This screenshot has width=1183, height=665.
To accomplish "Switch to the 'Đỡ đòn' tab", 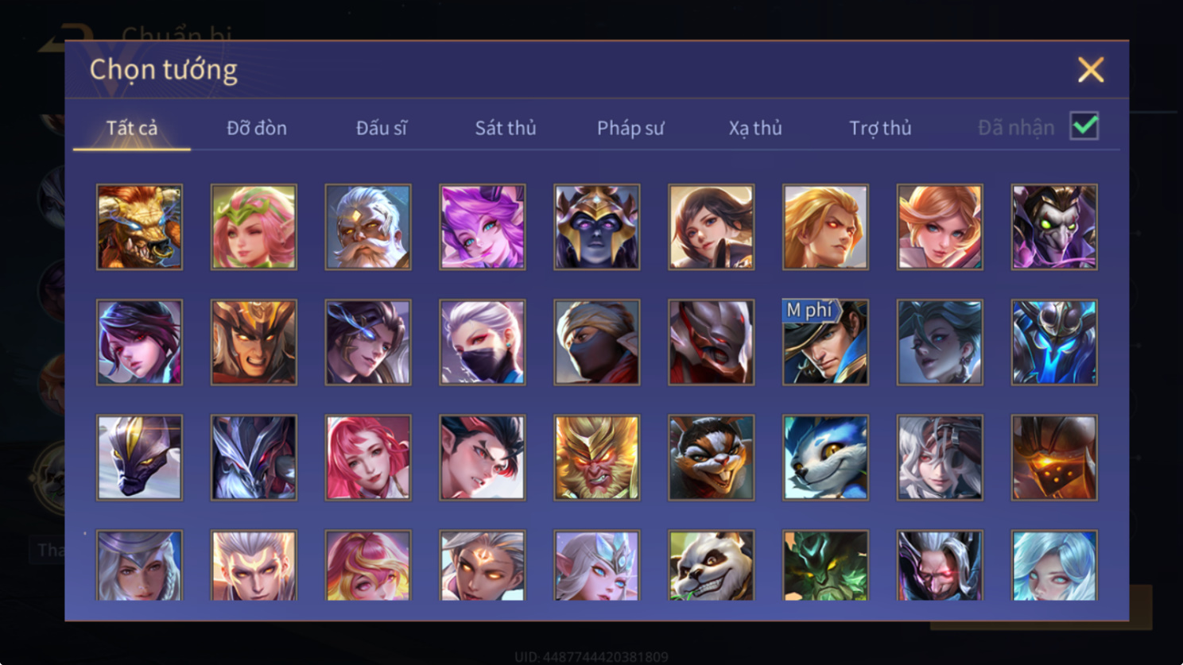I will click(x=257, y=128).
